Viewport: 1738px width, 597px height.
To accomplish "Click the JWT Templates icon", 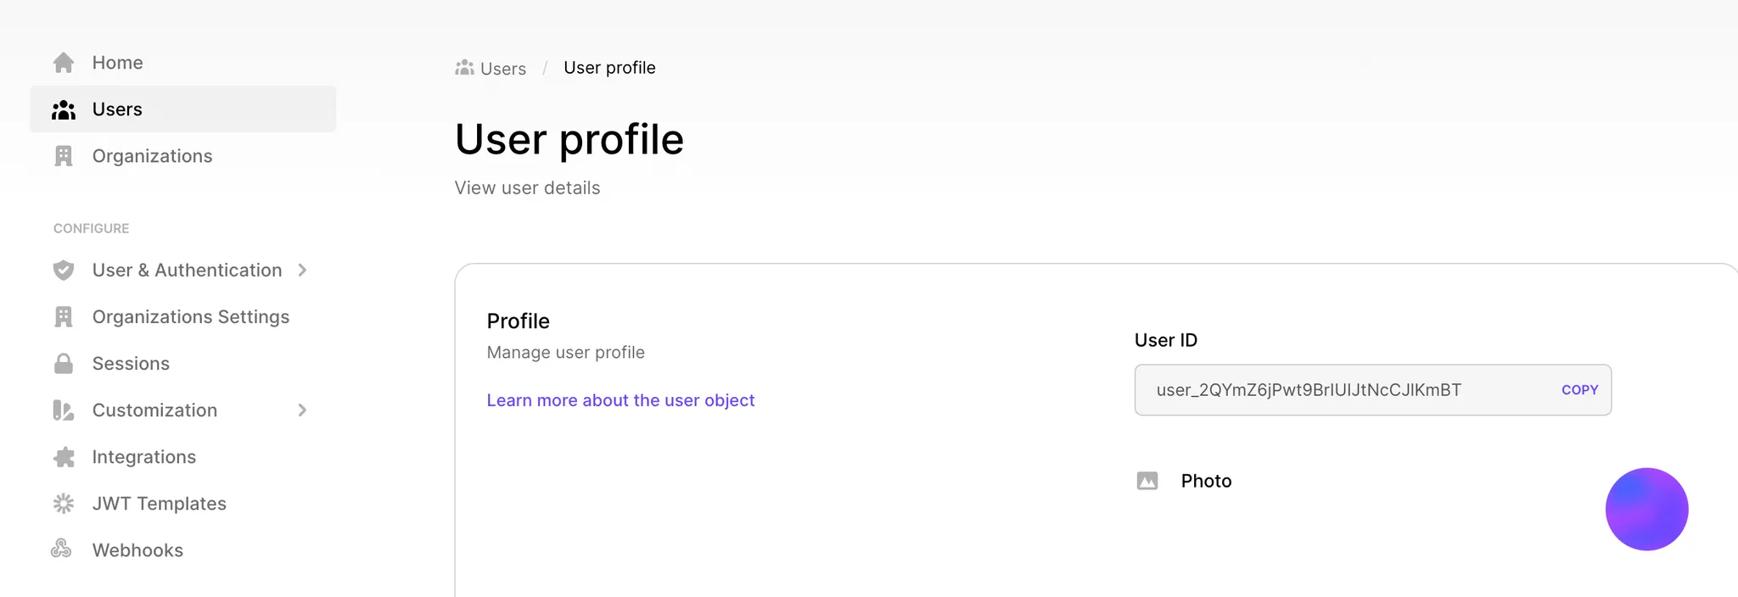I will (x=63, y=503).
